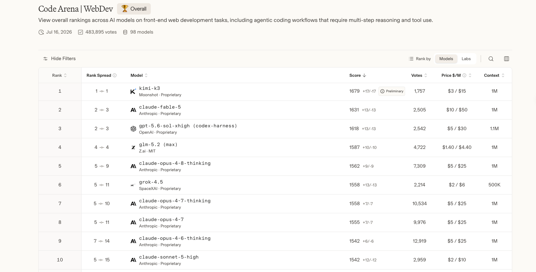Click the rank spread 7 to 14
This screenshot has height=272, width=536.
(102, 241)
